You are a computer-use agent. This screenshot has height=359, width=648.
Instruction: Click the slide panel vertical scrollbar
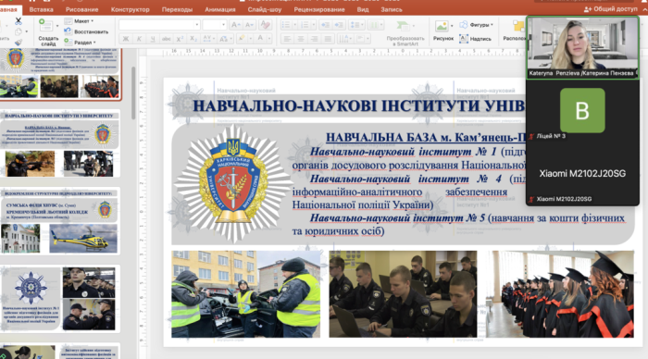[133, 93]
